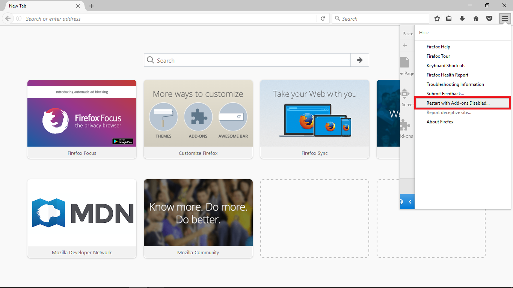The width and height of the screenshot is (513, 288).
Task: Open the Pocket icon in toolbar
Action: coord(489,19)
